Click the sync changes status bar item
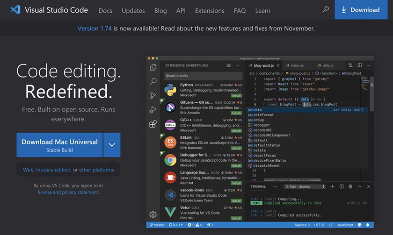 175,225
